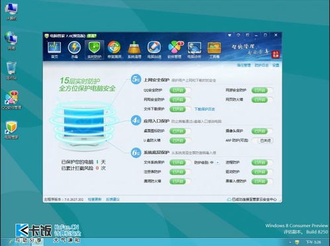Open the 回收站 recycle bin desktop icon
Screen dimensions: 330x246
(11, 71)
